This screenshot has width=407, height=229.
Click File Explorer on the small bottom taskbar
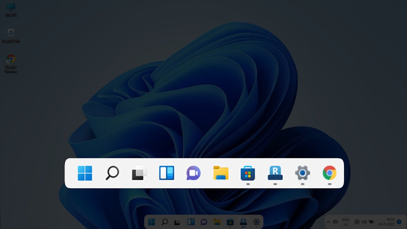(x=217, y=222)
